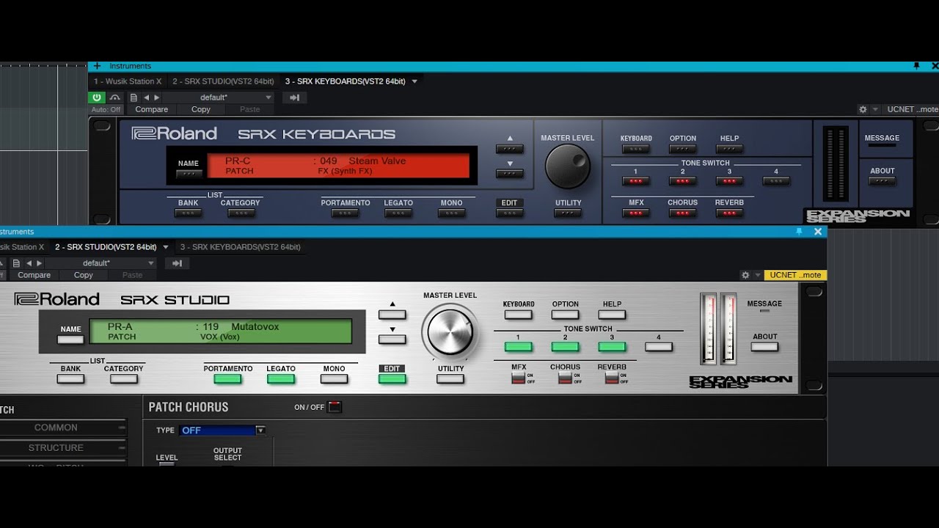Switch to 1 - Wusik Station X tab in upper window
939x528 pixels.
[x=128, y=81]
